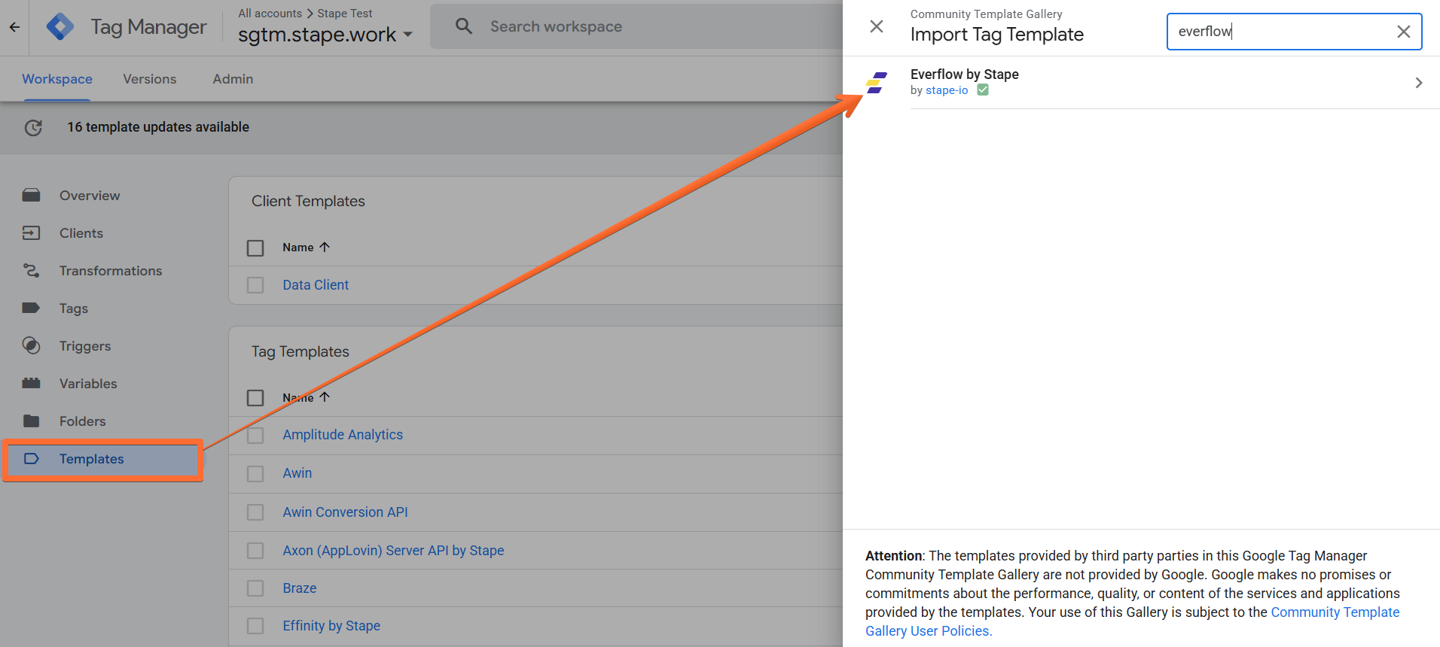Switch to the Versions tab
The height and width of the screenshot is (647, 1440).
[150, 79]
